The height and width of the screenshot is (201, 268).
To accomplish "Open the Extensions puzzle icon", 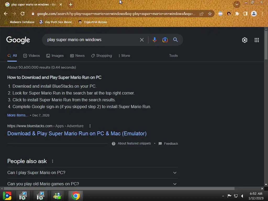I will (x=237, y=14).
